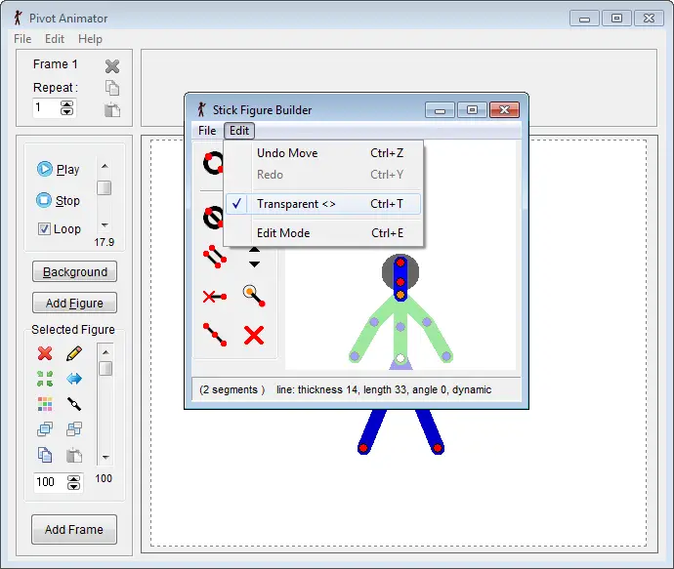This screenshot has width=674, height=569.
Task: Select Static/Dynamic segment tool in Builder
Action: coord(215,297)
